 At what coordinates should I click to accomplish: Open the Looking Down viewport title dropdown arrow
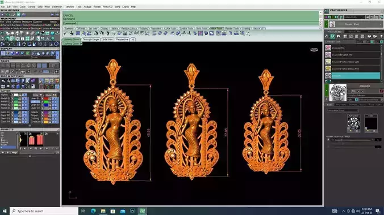81,44
